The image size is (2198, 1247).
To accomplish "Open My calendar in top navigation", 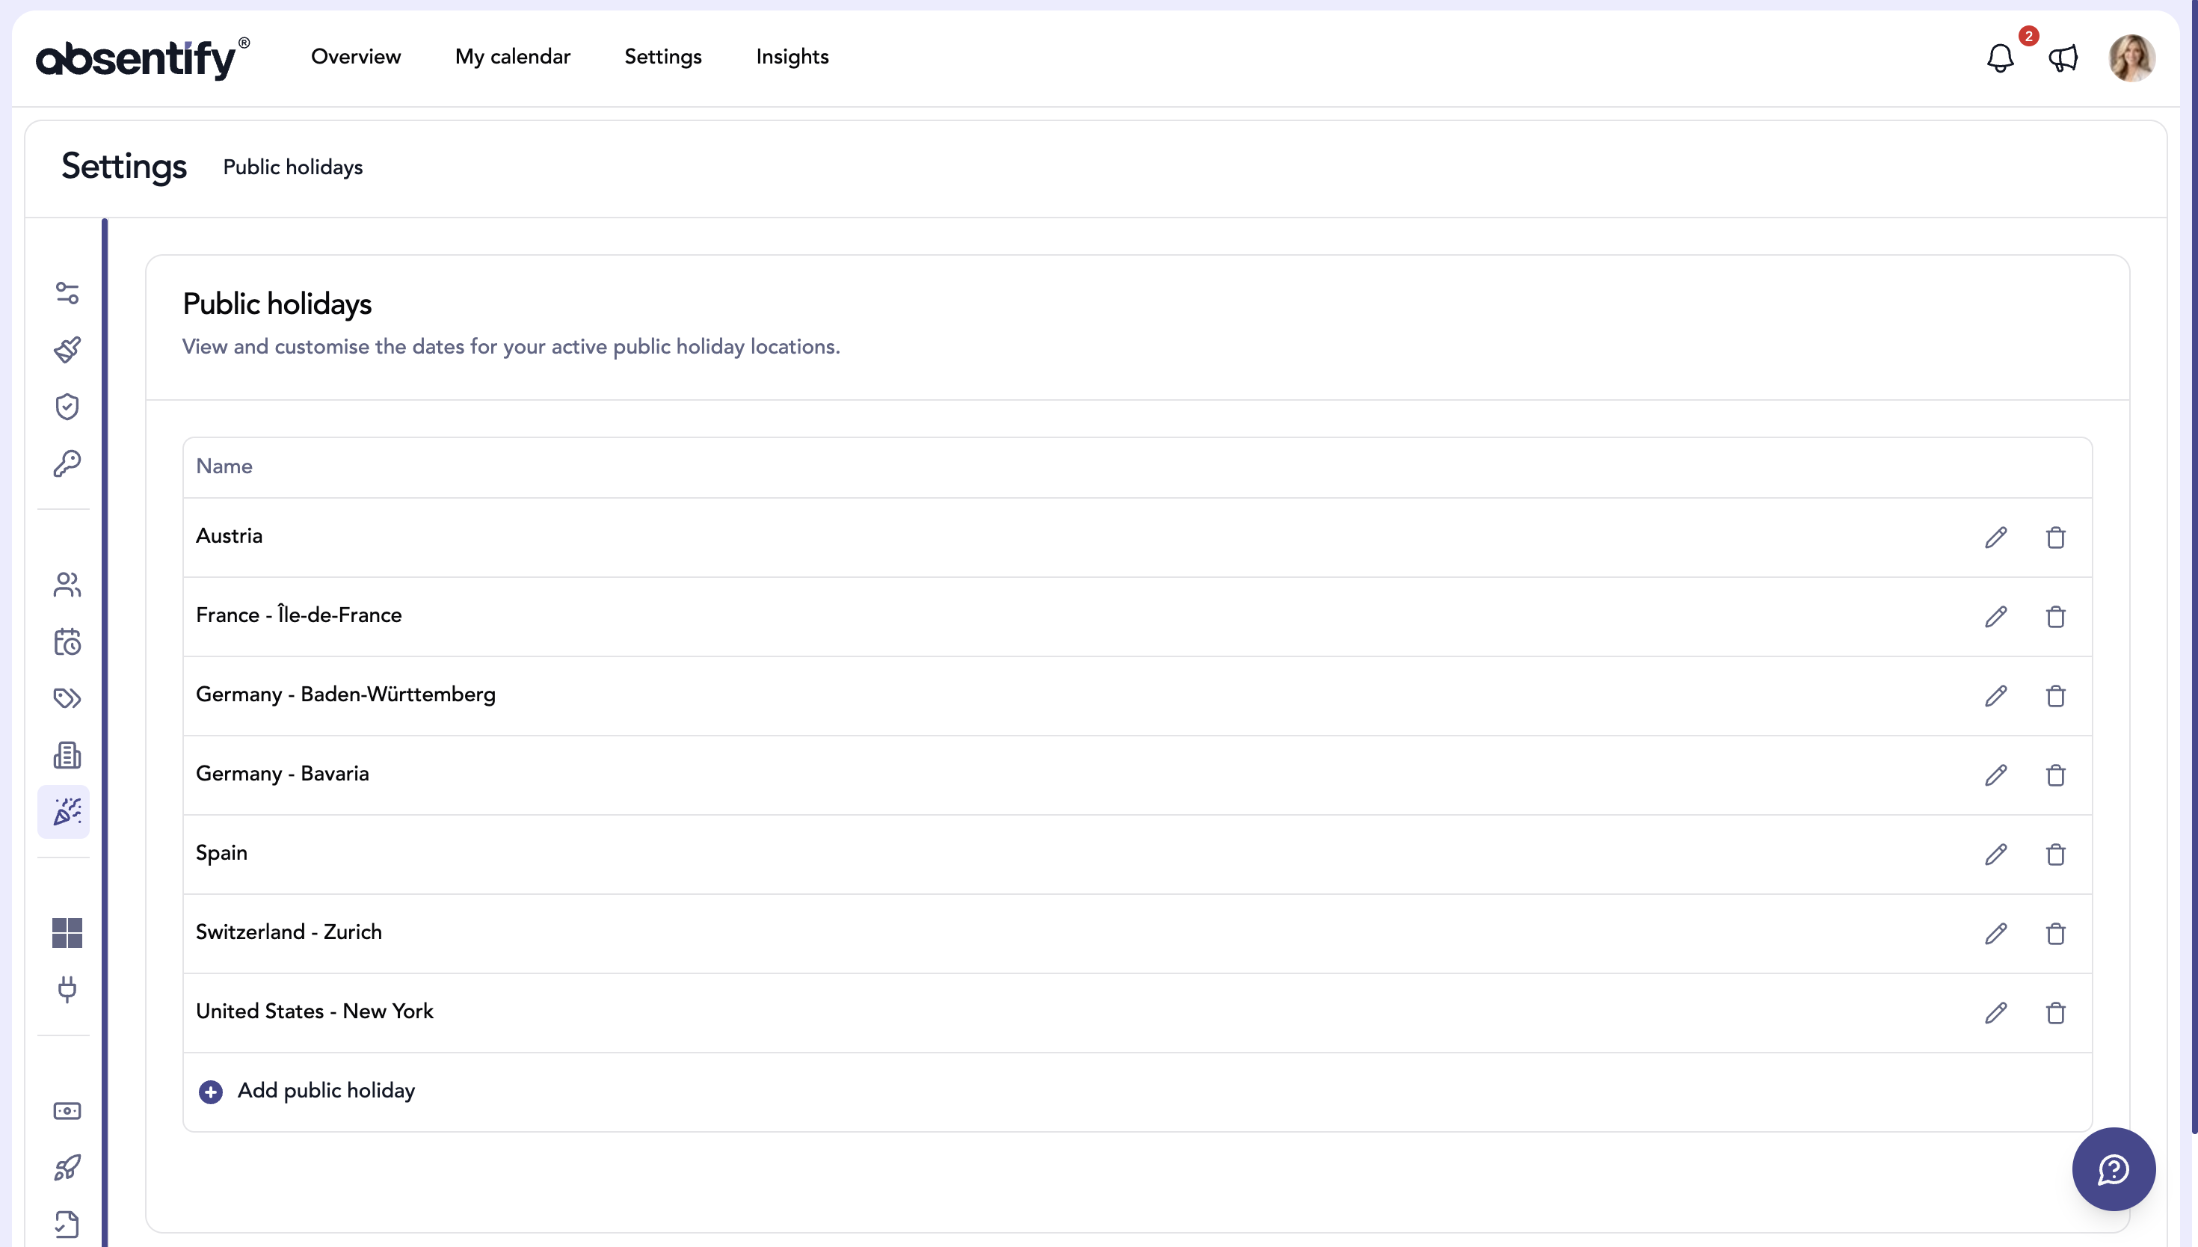I will 512,57.
